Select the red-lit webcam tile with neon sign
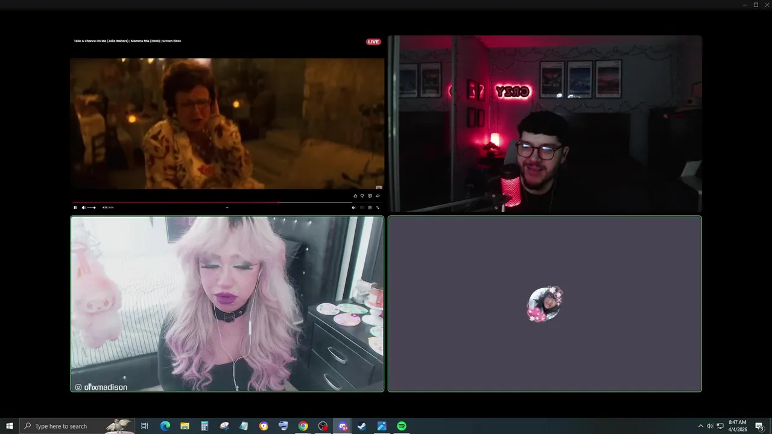Viewport: 772px width, 434px height. [545, 124]
